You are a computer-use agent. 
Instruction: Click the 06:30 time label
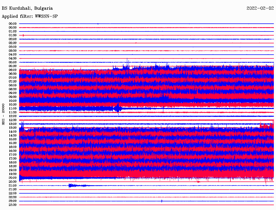click(13, 74)
